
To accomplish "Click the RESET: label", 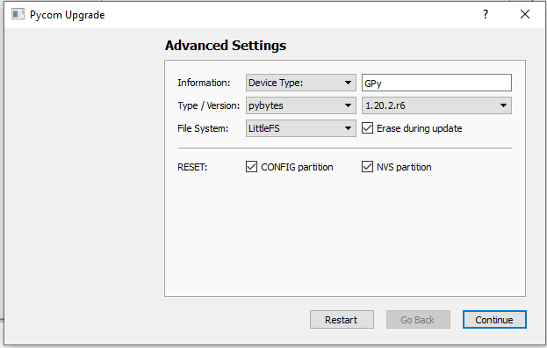I will (x=192, y=167).
